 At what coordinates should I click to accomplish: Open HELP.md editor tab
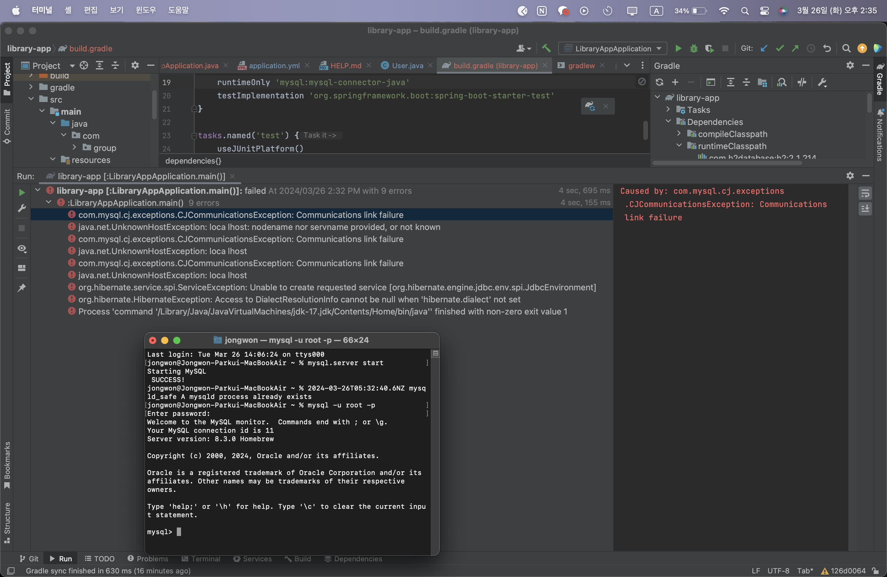(x=345, y=65)
